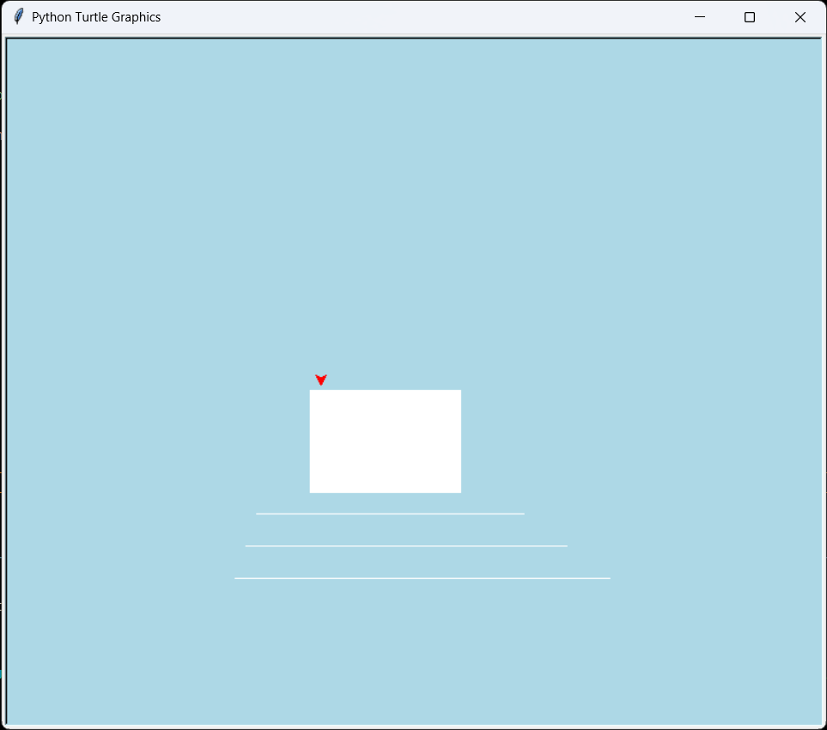Click the left end of the longest white line
Screen dimensions: 827x730
coord(235,578)
